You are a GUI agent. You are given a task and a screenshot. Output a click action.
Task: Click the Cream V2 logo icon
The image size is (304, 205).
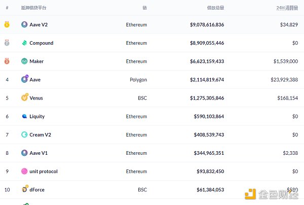[24, 134]
